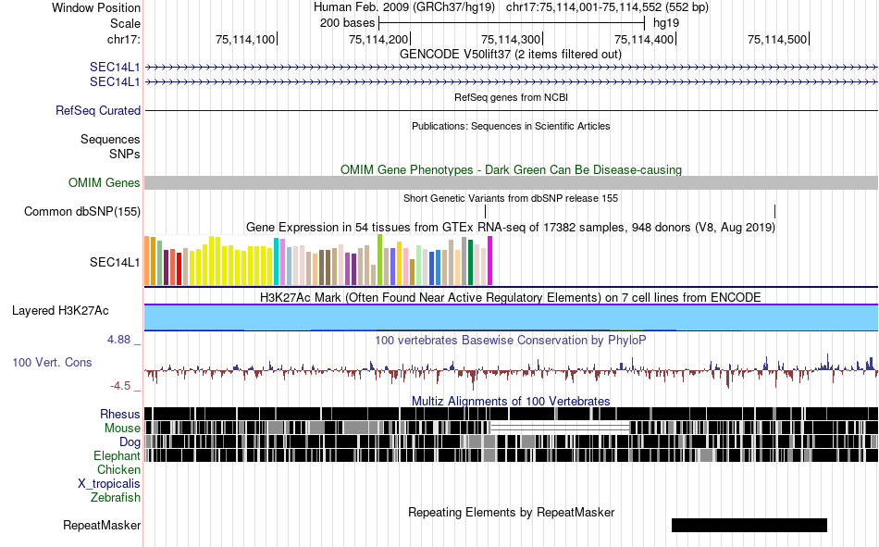Click the Layered H3K27Ac track label
Viewport: 879px width, 547px height.
pos(60,311)
